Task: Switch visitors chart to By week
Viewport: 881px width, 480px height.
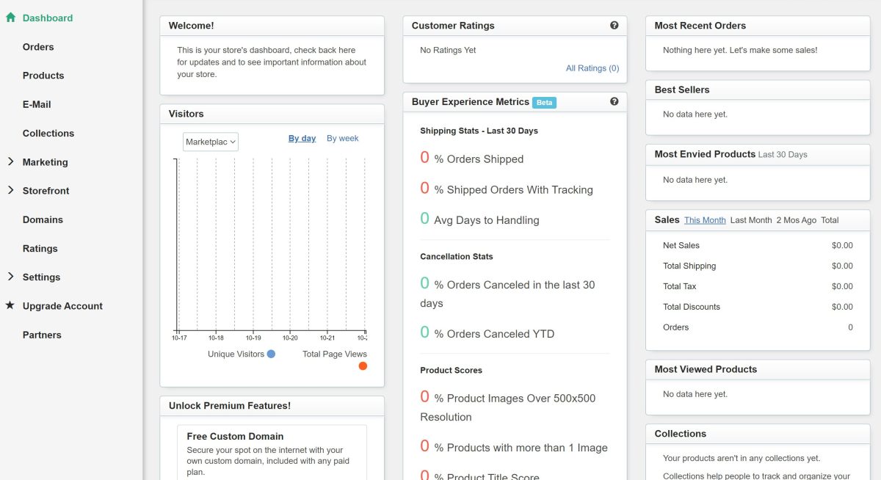Action: 343,138
